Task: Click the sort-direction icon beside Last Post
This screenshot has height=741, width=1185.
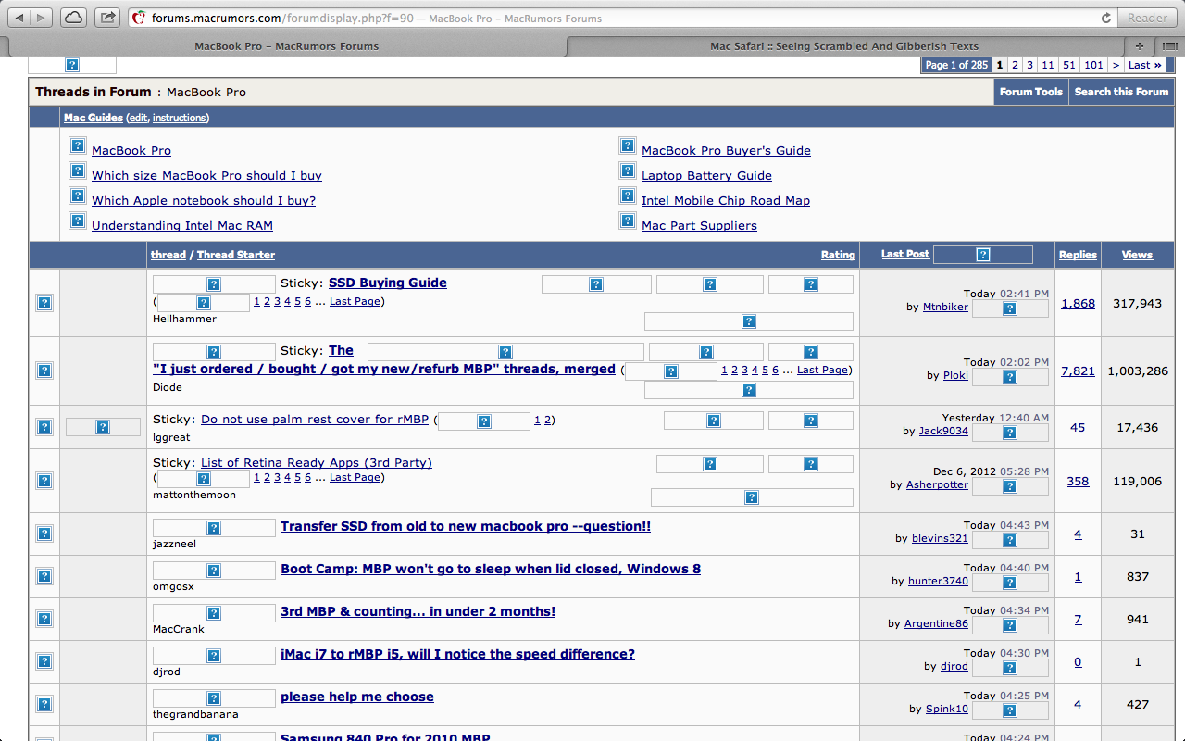Action: (x=983, y=255)
